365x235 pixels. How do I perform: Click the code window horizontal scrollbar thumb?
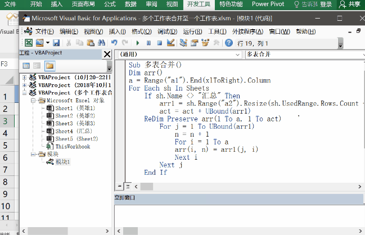point(147,187)
